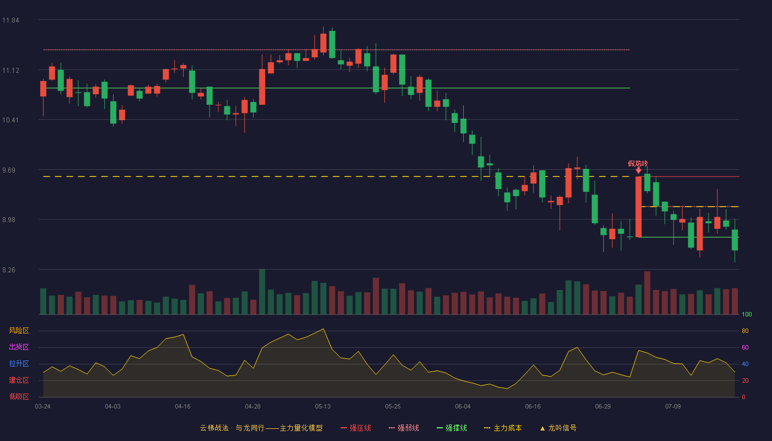Click the 06-29 date label

coord(603,406)
